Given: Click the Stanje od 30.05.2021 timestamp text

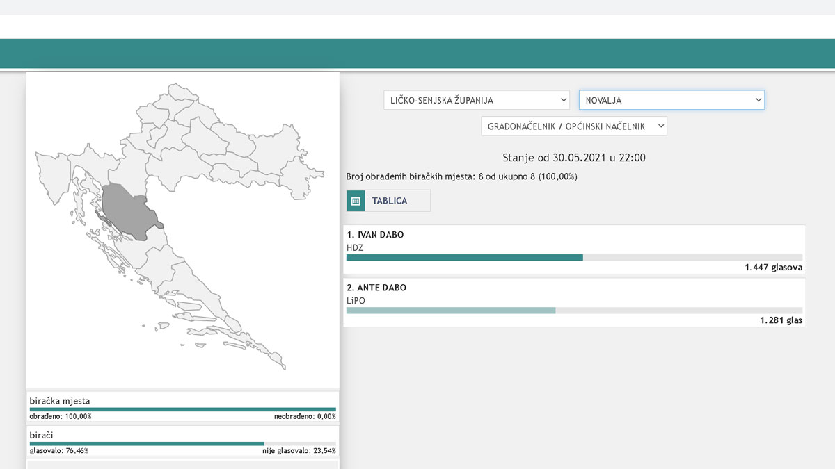Looking at the screenshot, I should click(x=574, y=158).
